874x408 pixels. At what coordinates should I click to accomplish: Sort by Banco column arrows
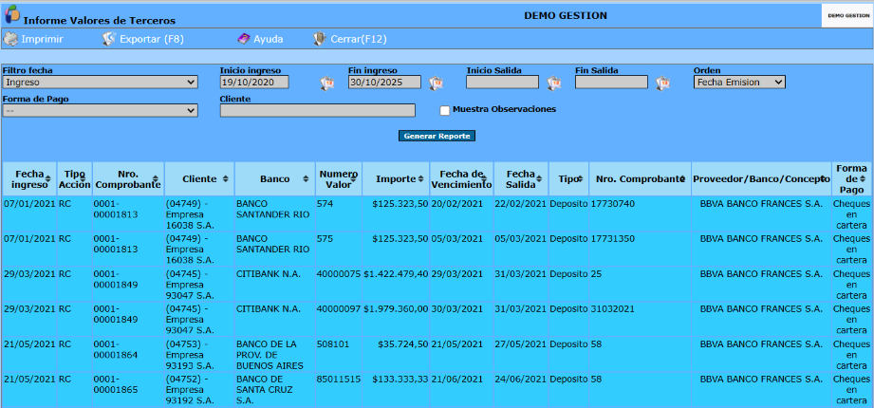(x=306, y=179)
